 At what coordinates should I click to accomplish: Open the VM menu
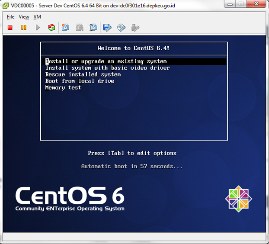37,17
